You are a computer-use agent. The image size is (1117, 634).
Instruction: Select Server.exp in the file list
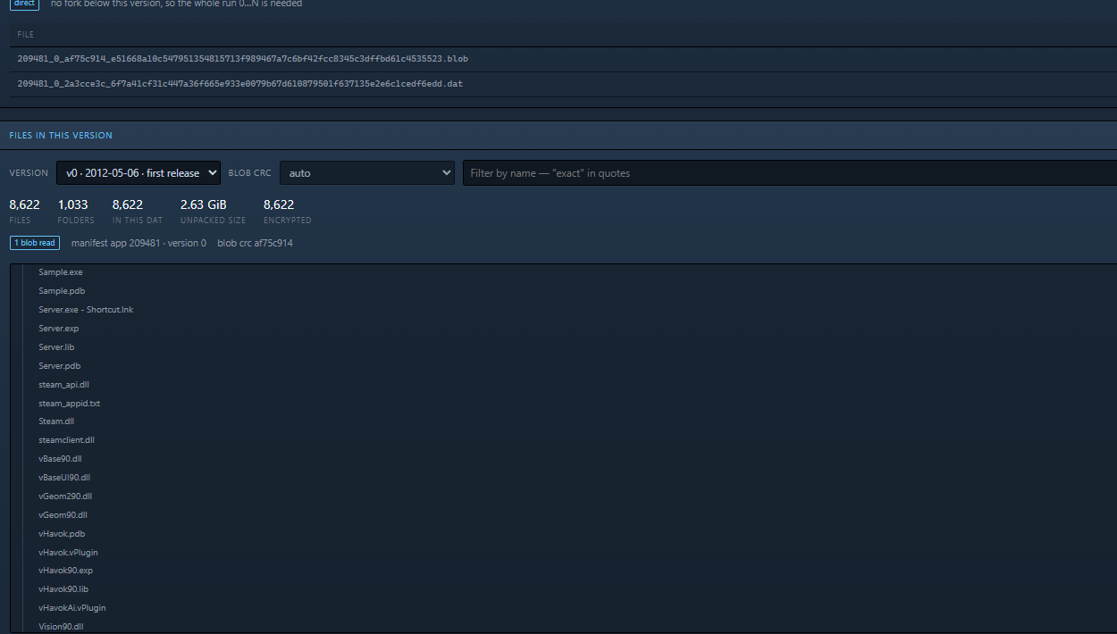(x=59, y=329)
